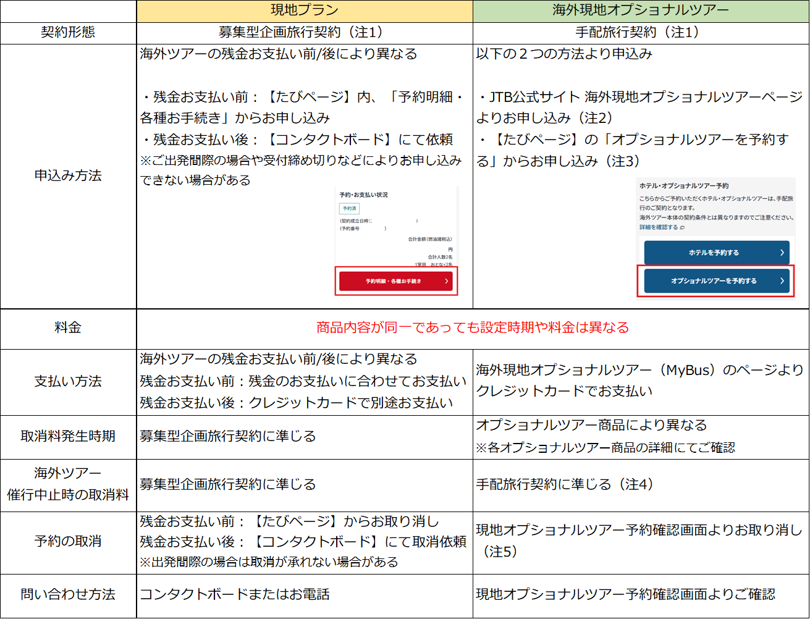810x619 pixels.
Task: Select the 予約の取消 row label
Action: pyautogui.click(x=68, y=541)
